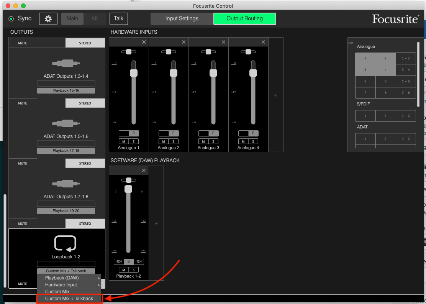The width and height of the screenshot is (426, 304).
Task: Toggle the Talk button
Action: (x=119, y=18)
